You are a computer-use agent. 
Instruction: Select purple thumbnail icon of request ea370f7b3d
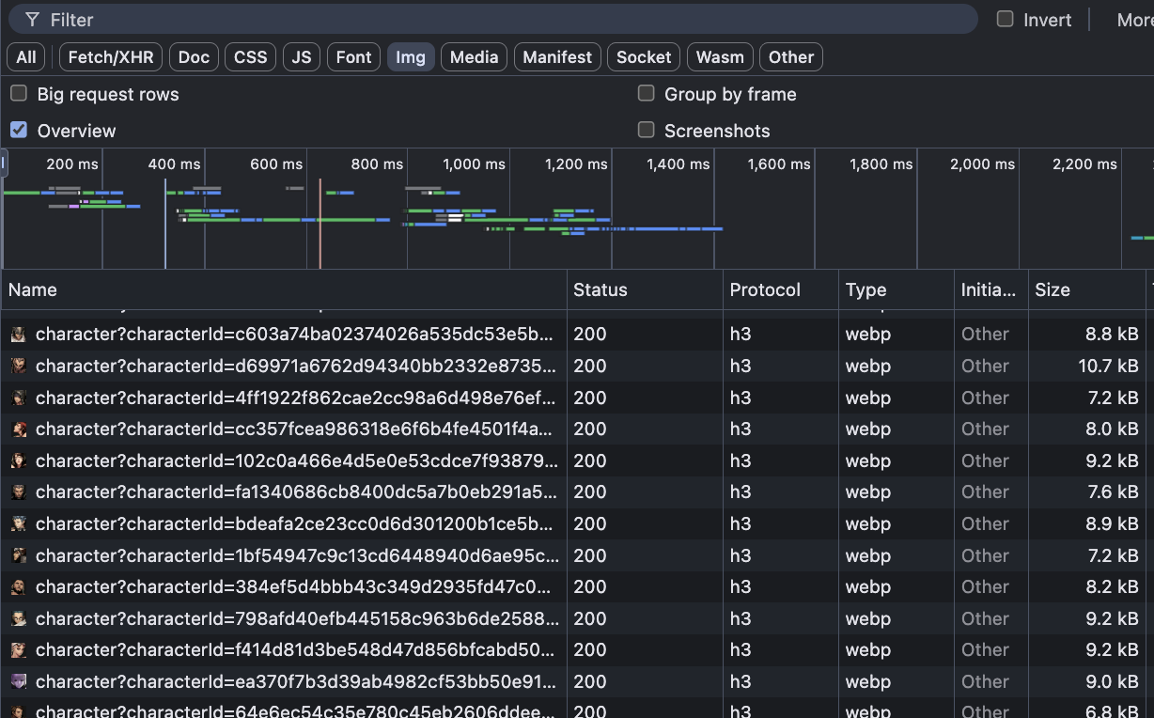pos(19,681)
